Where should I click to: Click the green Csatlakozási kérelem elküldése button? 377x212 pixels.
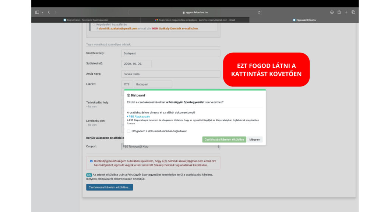224,139
